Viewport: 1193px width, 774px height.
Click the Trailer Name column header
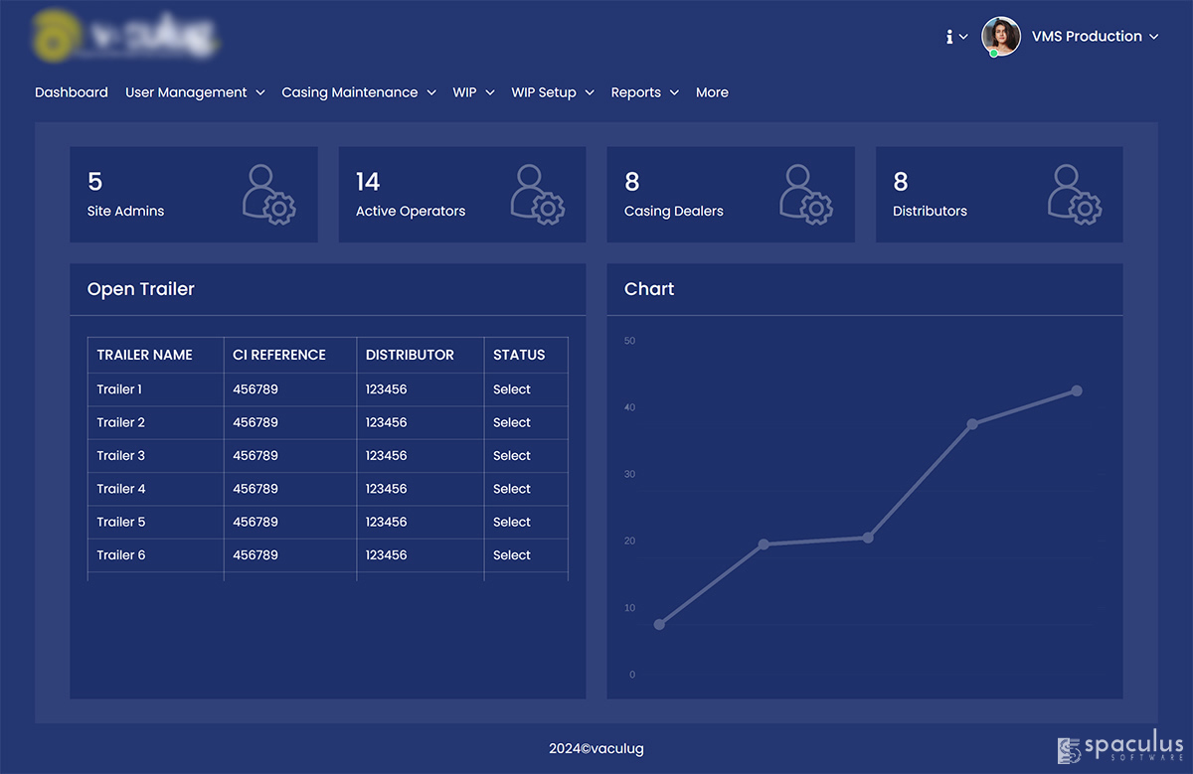click(145, 355)
